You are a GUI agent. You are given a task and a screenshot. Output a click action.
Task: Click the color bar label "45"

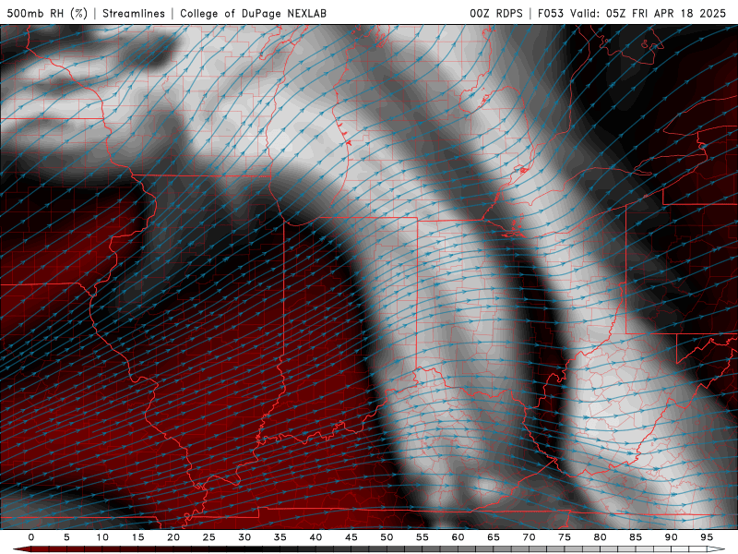click(351, 537)
